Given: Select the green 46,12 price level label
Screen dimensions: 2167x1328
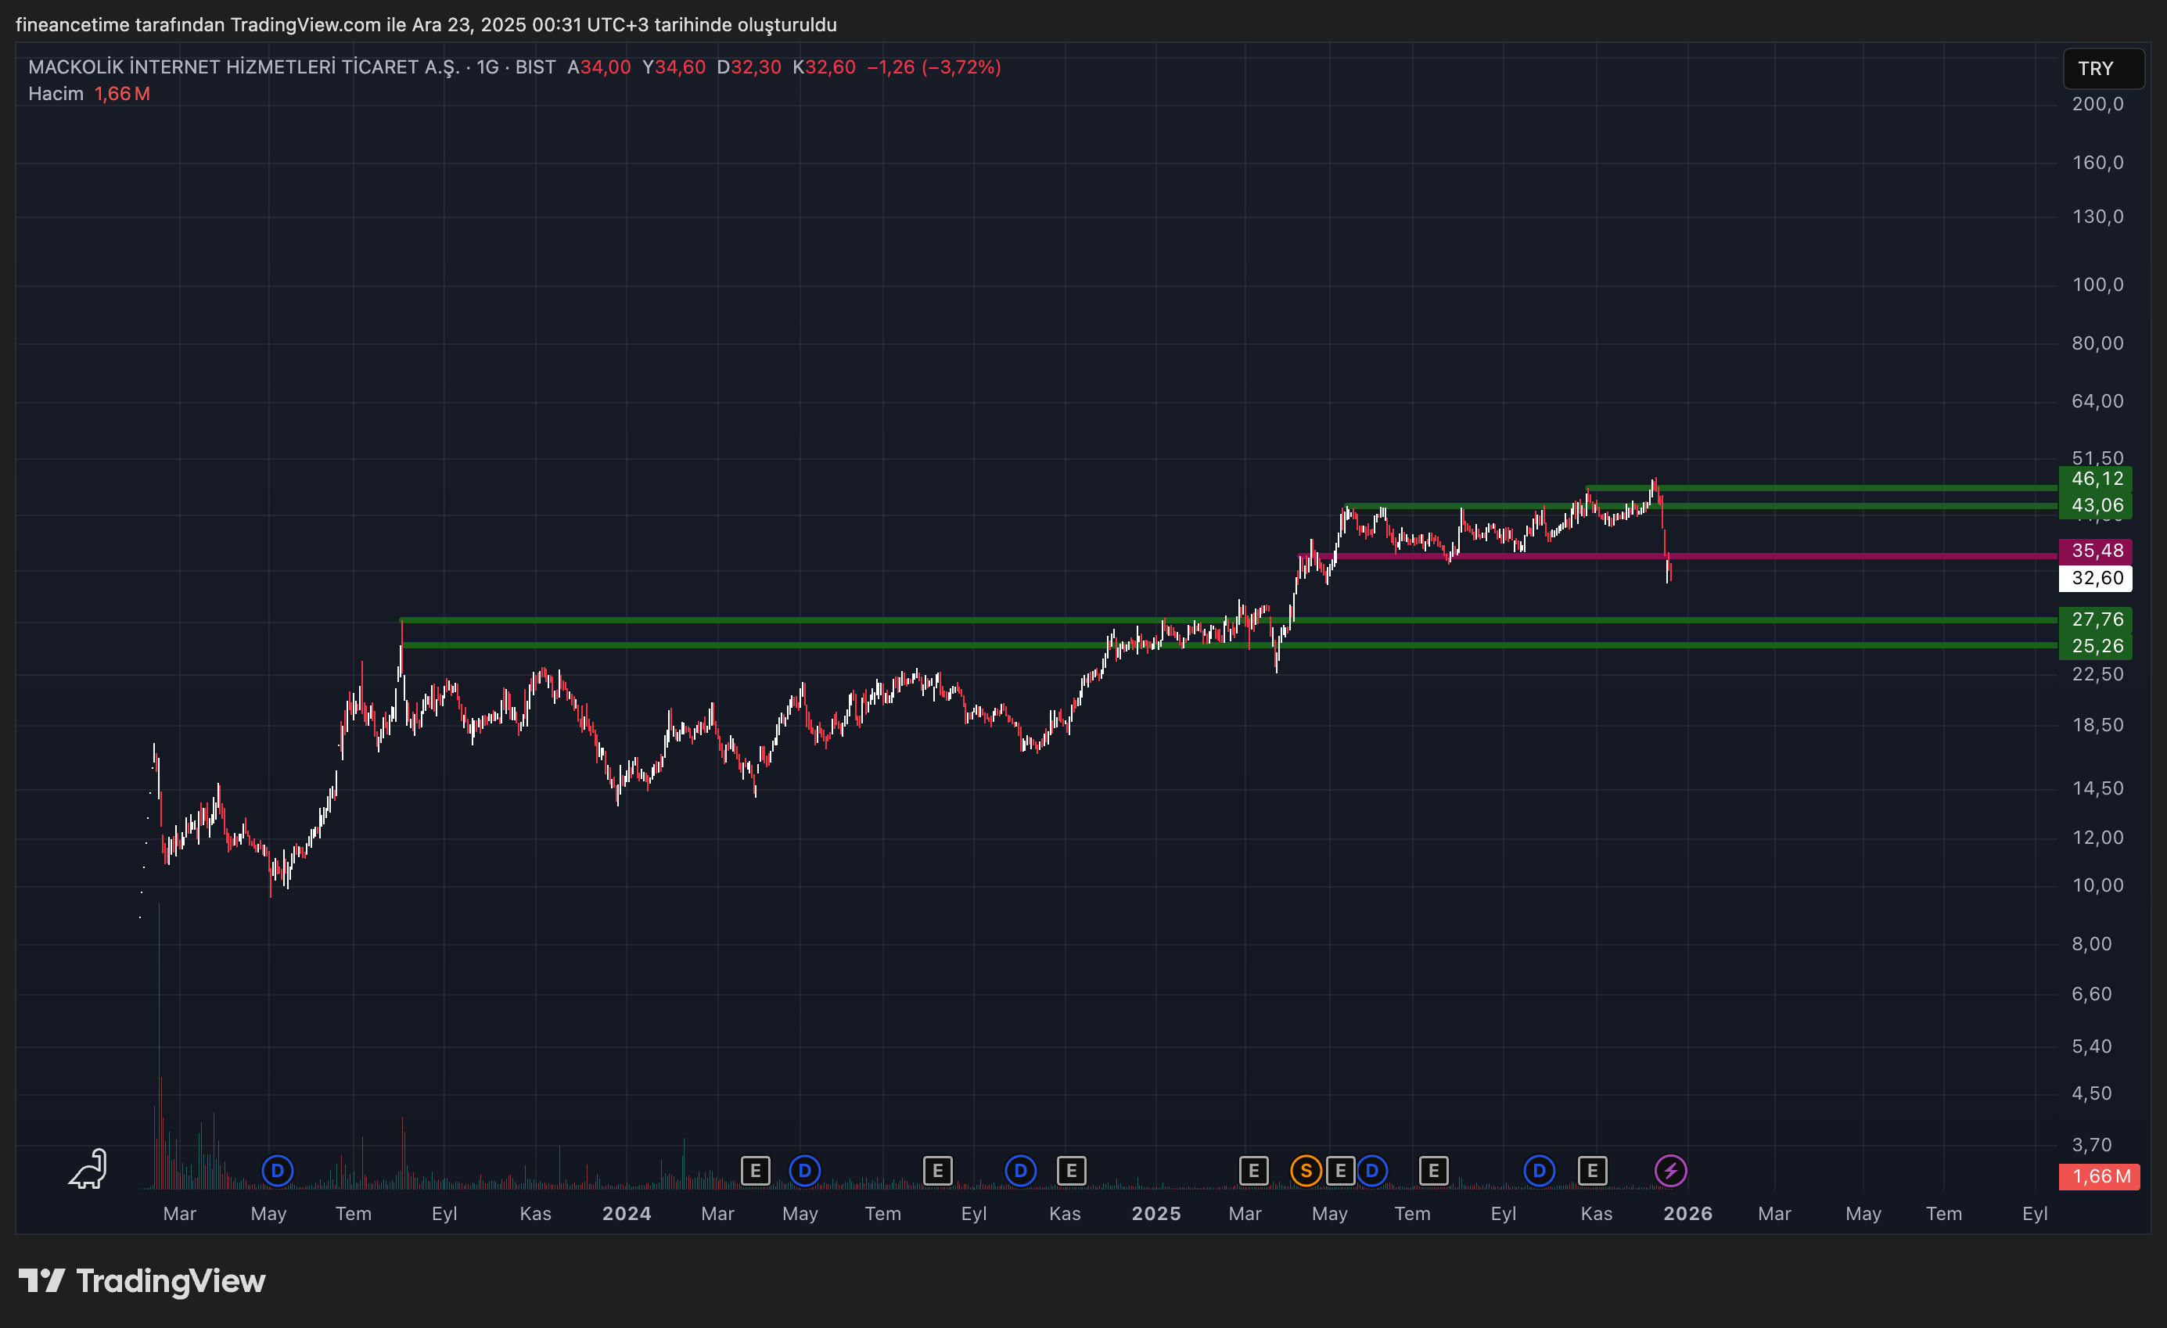Looking at the screenshot, I should point(2097,479).
